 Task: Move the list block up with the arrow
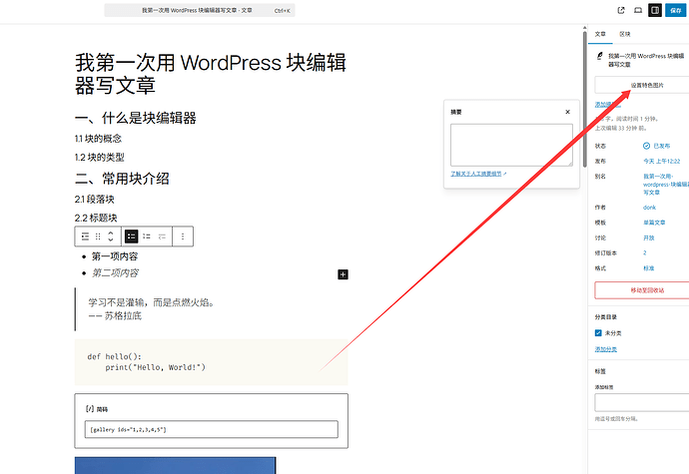click(x=111, y=233)
